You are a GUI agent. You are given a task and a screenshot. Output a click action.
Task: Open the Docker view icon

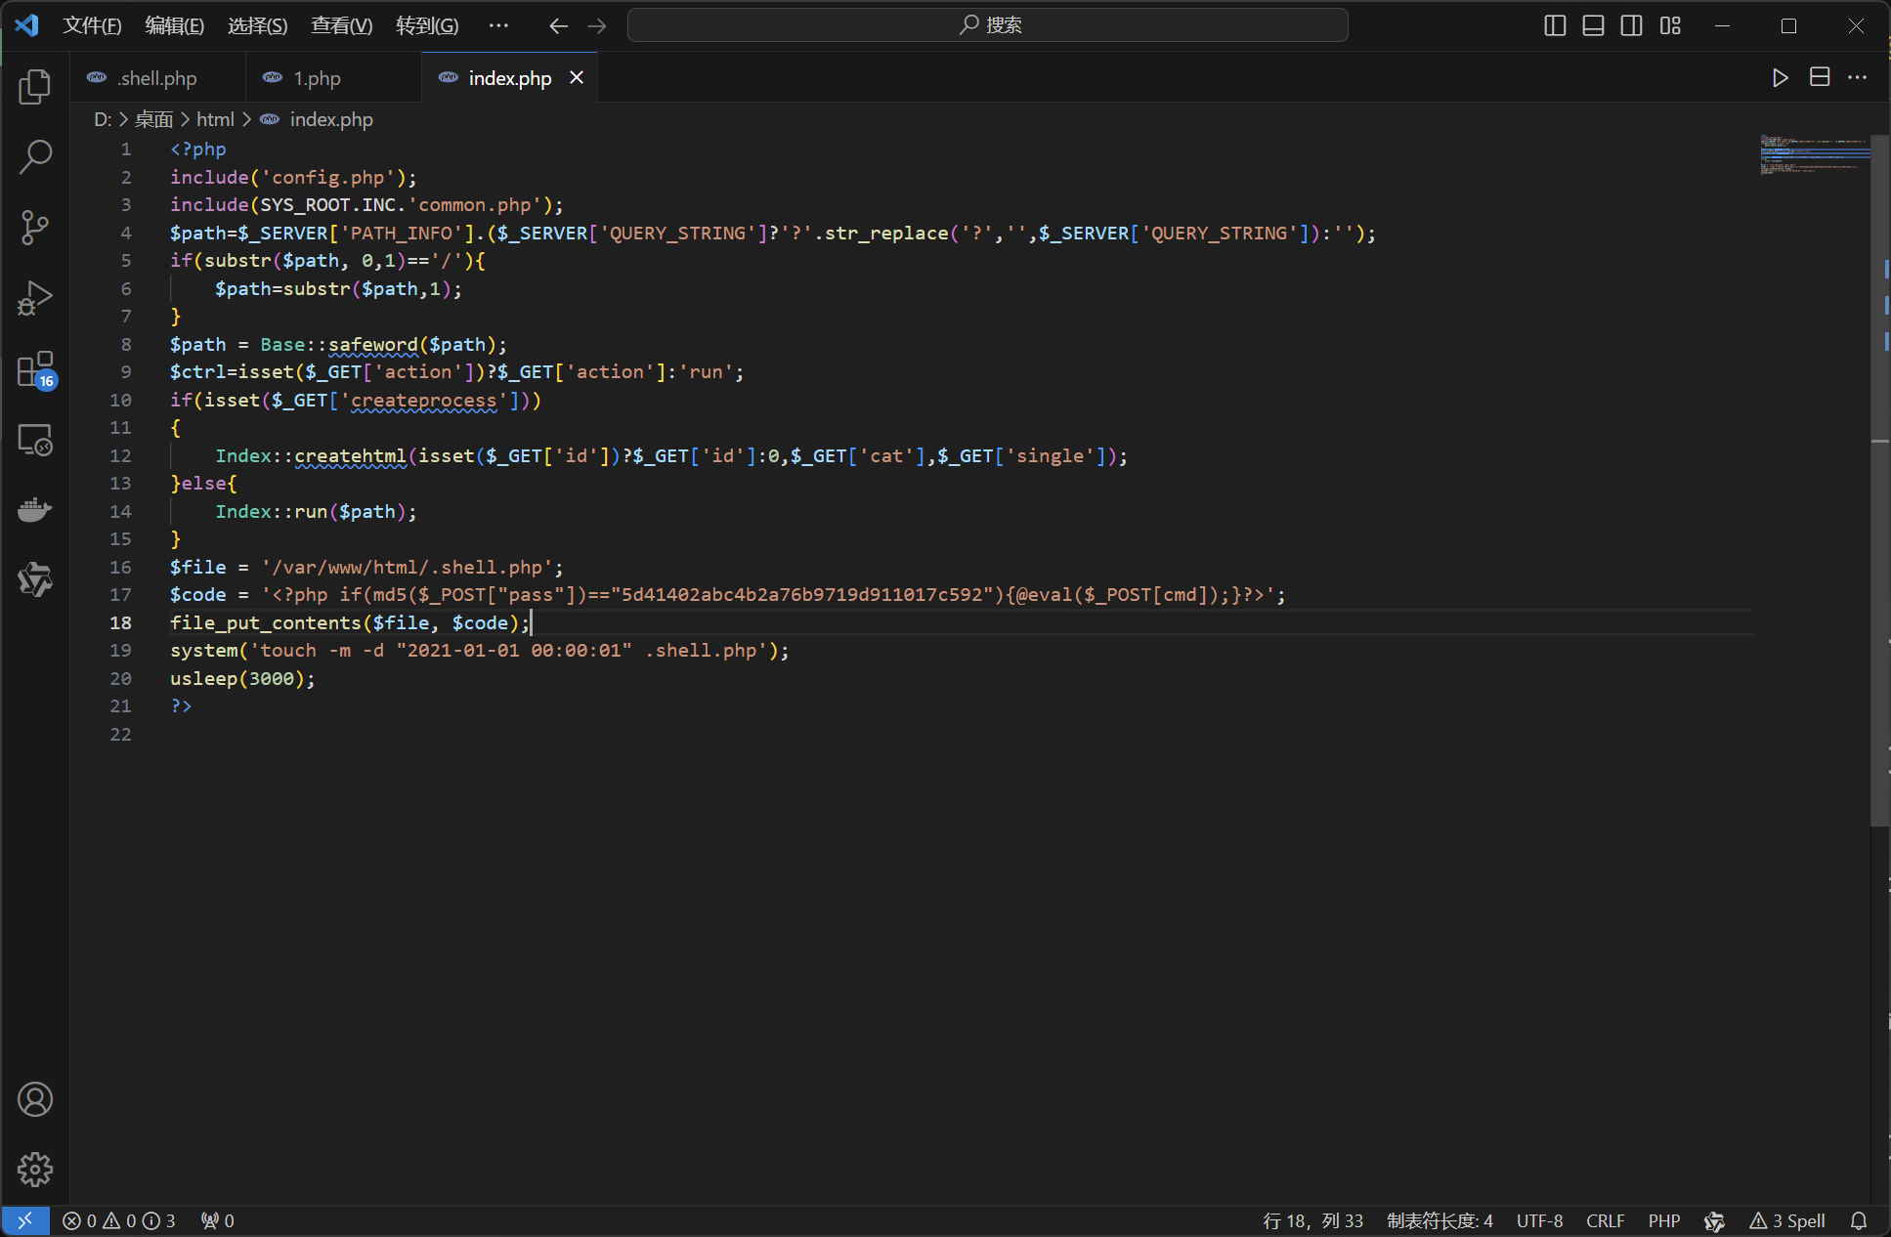click(35, 510)
